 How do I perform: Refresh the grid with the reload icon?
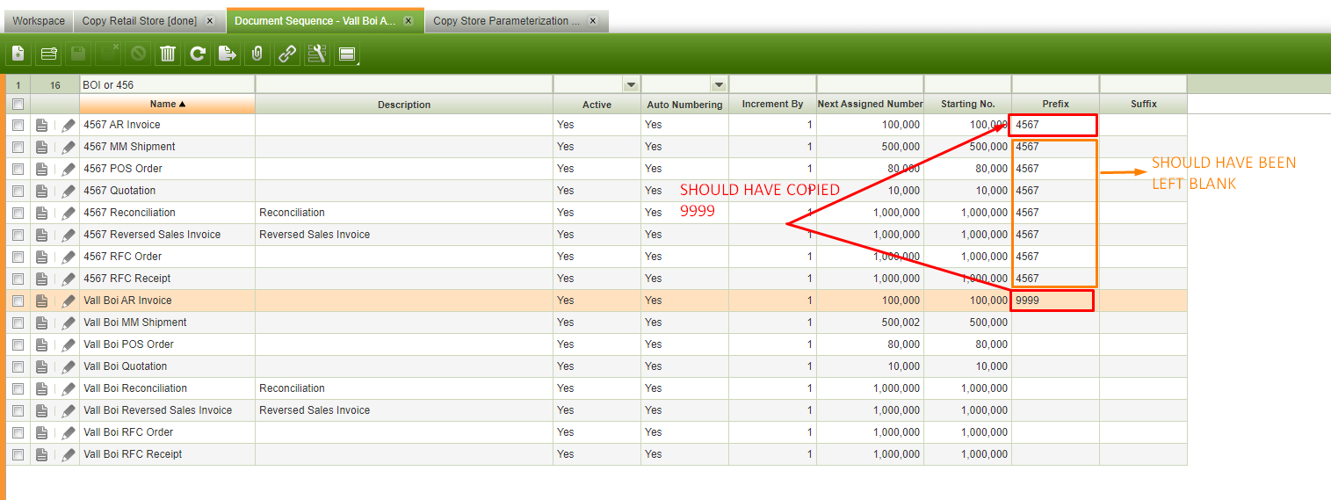[x=198, y=54]
